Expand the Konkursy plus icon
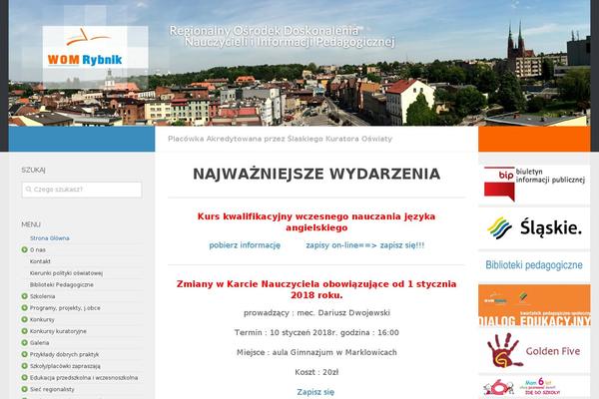The height and width of the screenshot is (399, 599). point(24,319)
